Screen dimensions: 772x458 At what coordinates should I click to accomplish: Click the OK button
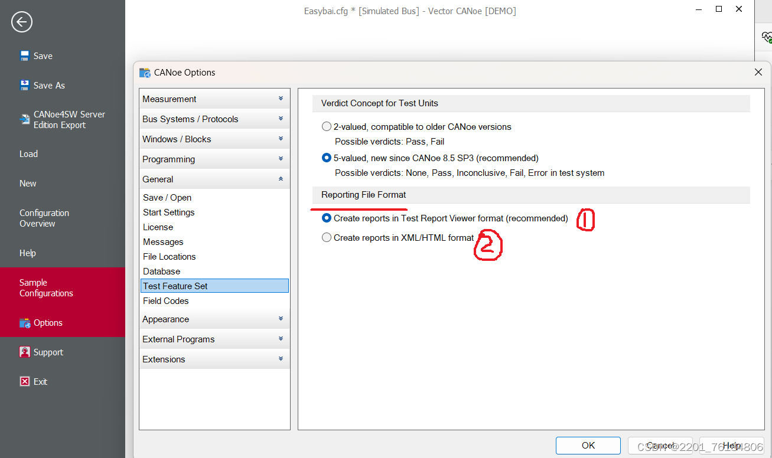coord(588,446)
